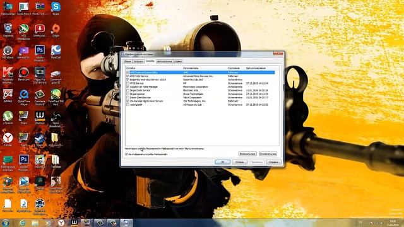Open the Kaspersky Internet Security shortcut
Screen dimensions: 404x227
point(8,75)
